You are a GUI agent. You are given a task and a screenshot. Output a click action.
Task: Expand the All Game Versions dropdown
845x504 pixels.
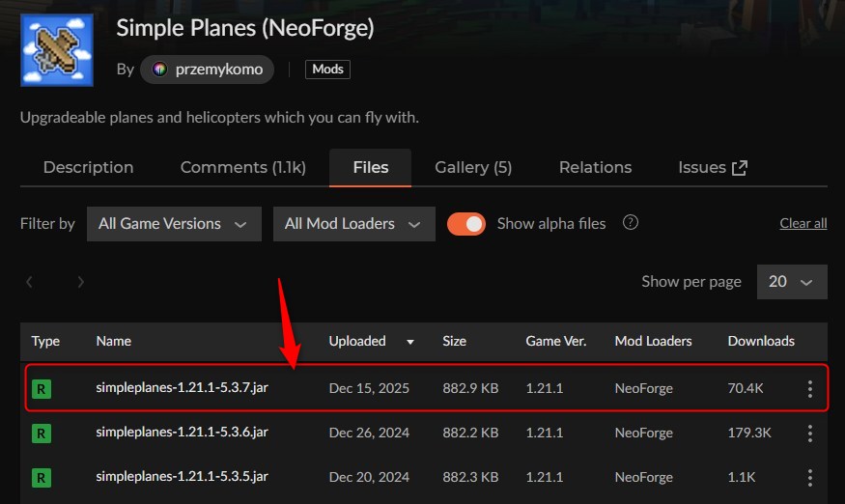click(174, 224)
